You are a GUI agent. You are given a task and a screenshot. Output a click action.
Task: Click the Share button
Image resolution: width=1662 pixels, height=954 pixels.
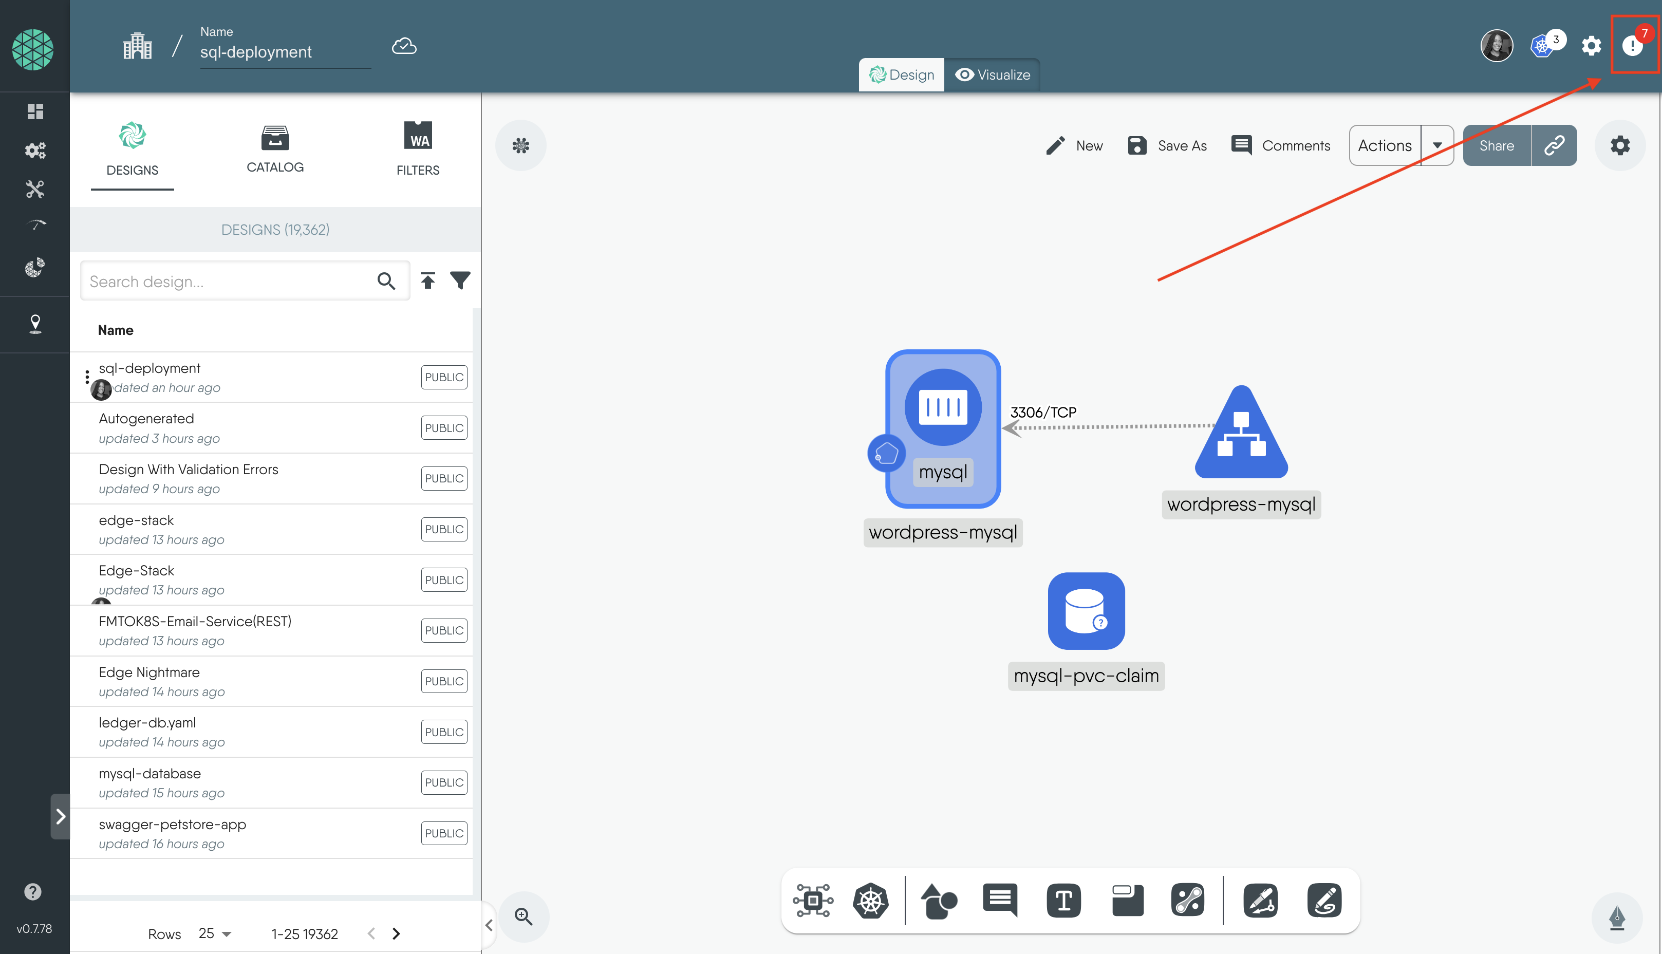[x=1497, y=145]
